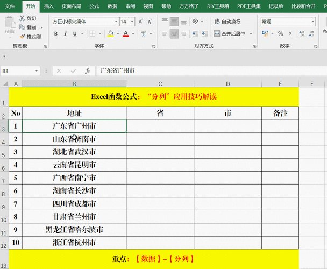Screen dimensions: 327x269
Task: Cancel formula entry with X icon
Action: pyautogui.click(x=59, y=71)
